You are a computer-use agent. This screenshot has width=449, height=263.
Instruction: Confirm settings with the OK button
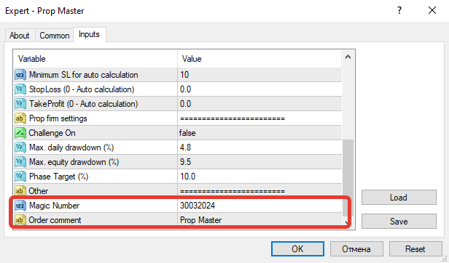[x=297, y=249]
